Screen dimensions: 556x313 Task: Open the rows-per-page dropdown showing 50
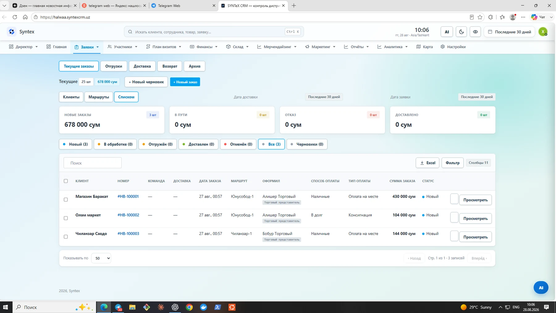point(101,258)
